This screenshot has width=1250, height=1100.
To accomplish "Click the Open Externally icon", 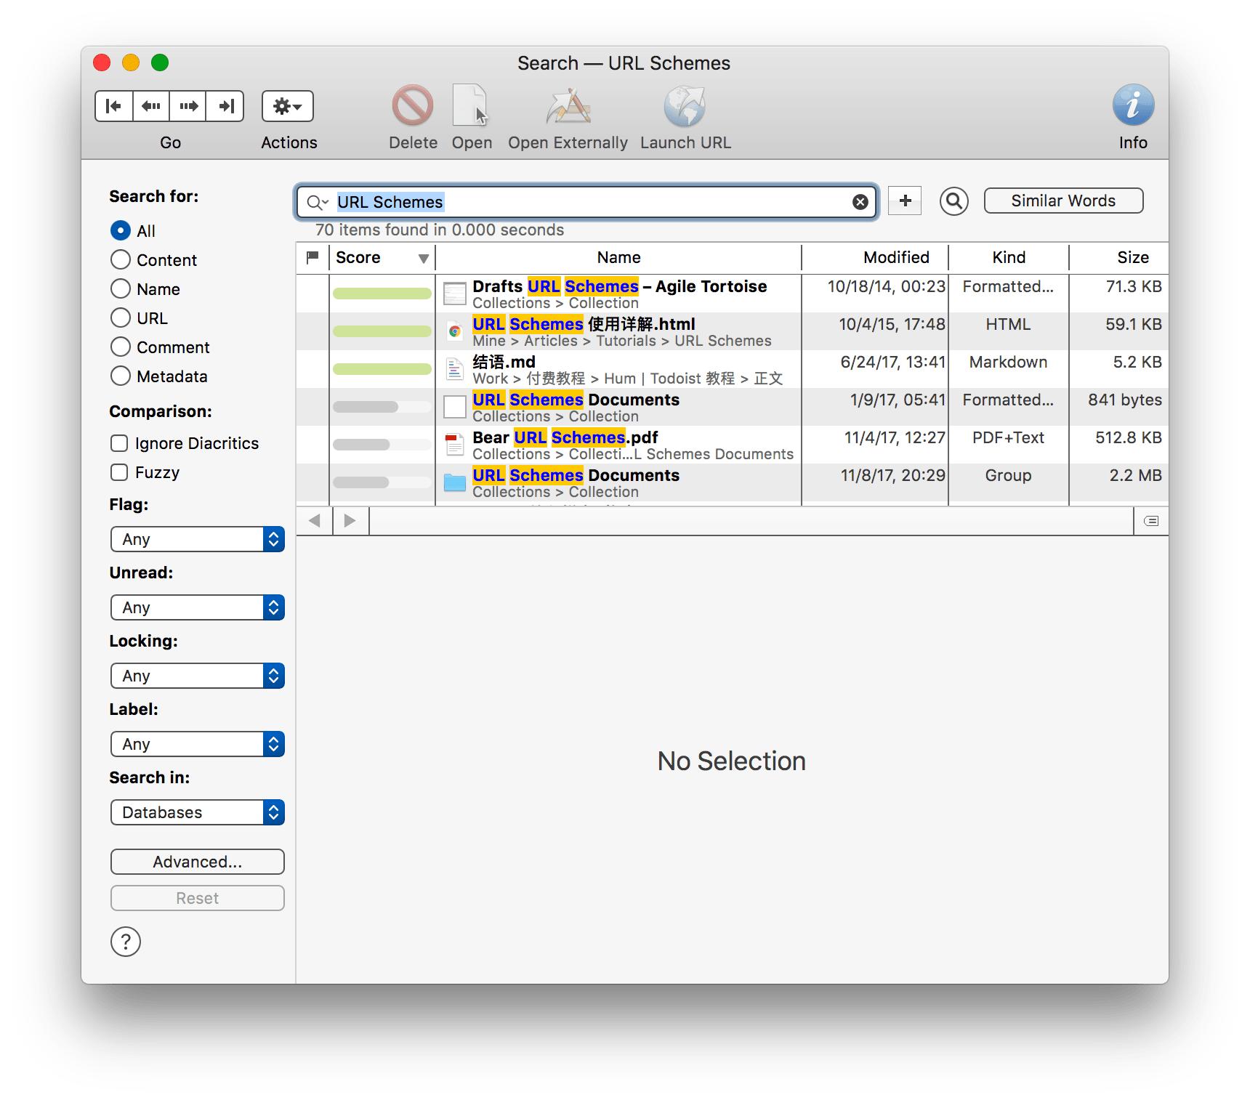I will click(x=568, y=107).
